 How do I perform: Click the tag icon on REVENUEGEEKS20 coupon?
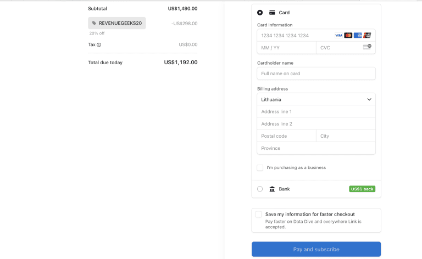[x=94, y=23]
